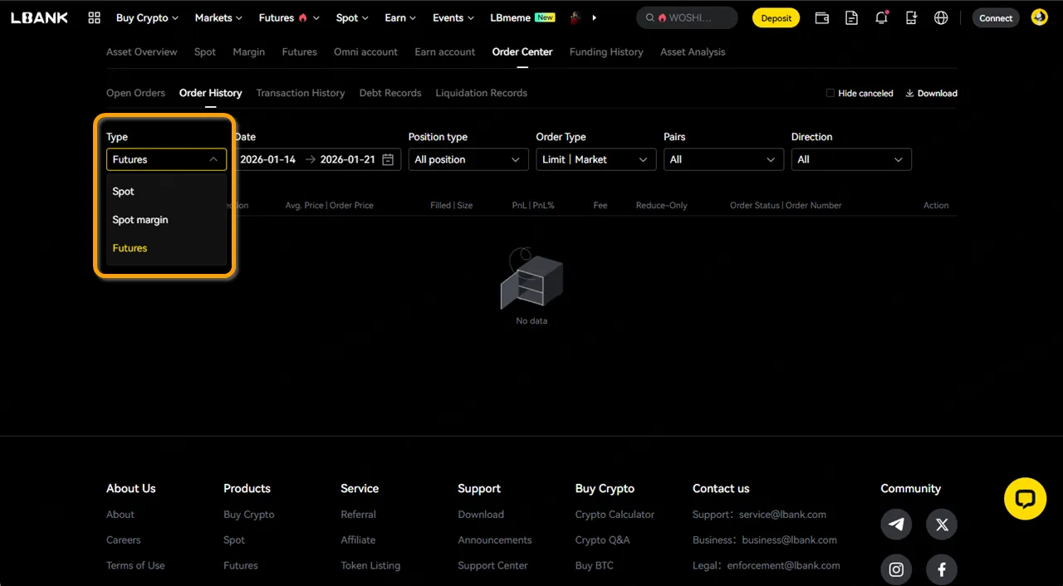
Task: Open the X (Twitter) community icon
Action: [942, 525]
